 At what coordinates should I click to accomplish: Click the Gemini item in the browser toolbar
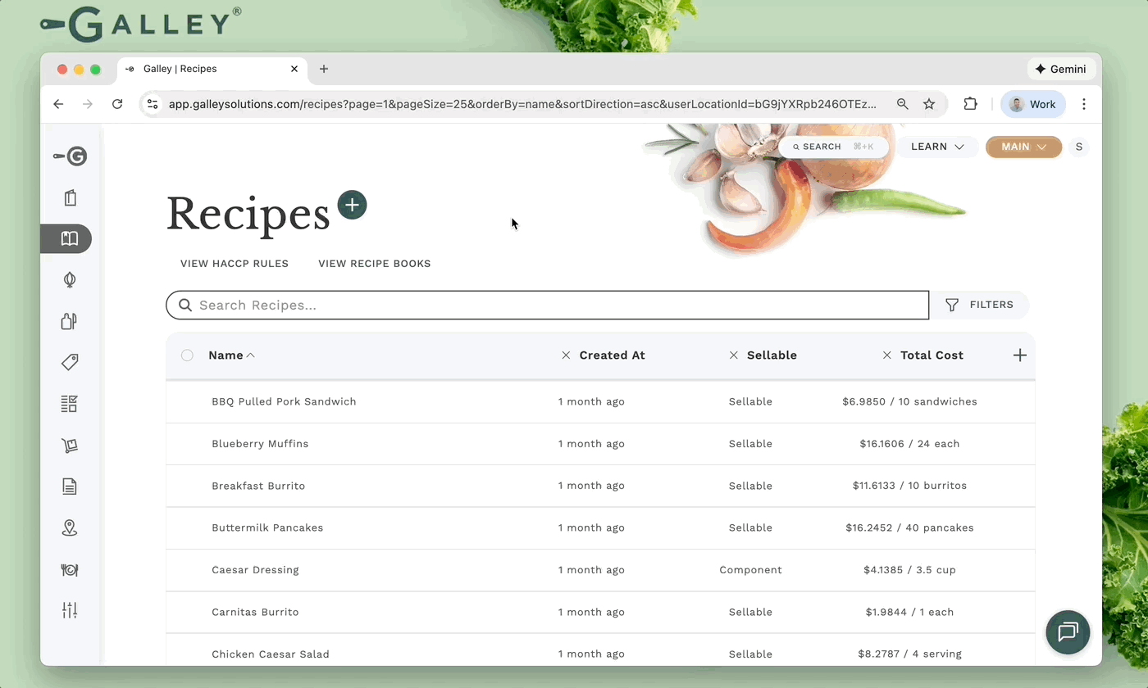[x=1061, y=69]
